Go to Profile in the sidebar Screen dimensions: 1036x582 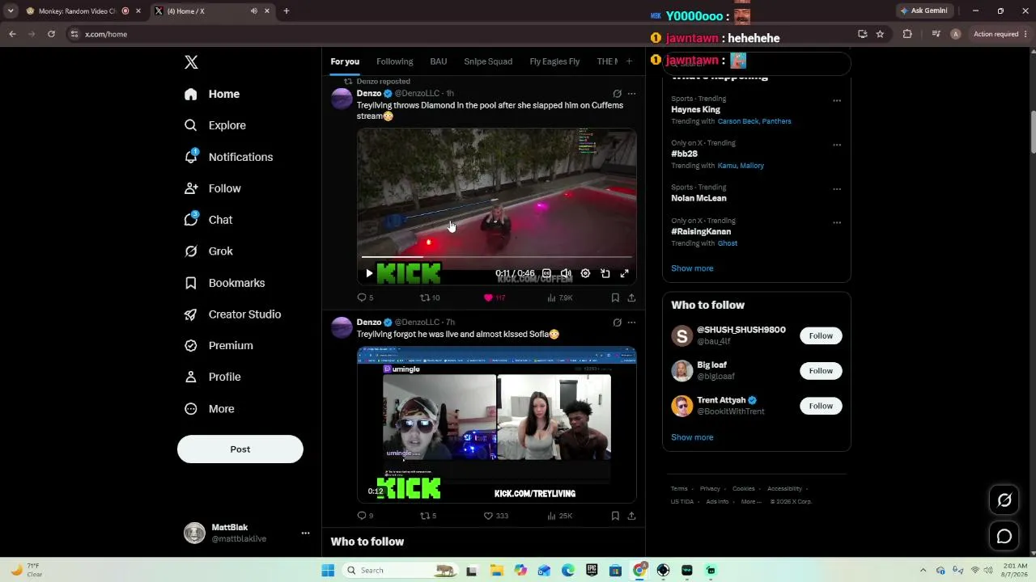click(212, 377)
